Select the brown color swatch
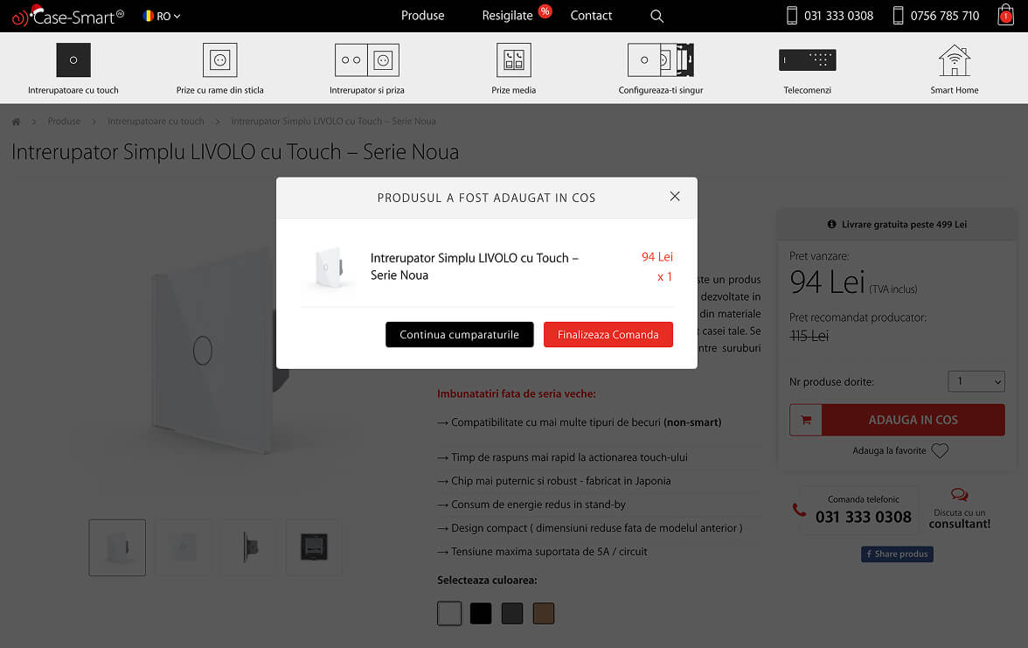The height and width of the screenshot is (648, 1028). pyautogui.click(x=544, y=614)
